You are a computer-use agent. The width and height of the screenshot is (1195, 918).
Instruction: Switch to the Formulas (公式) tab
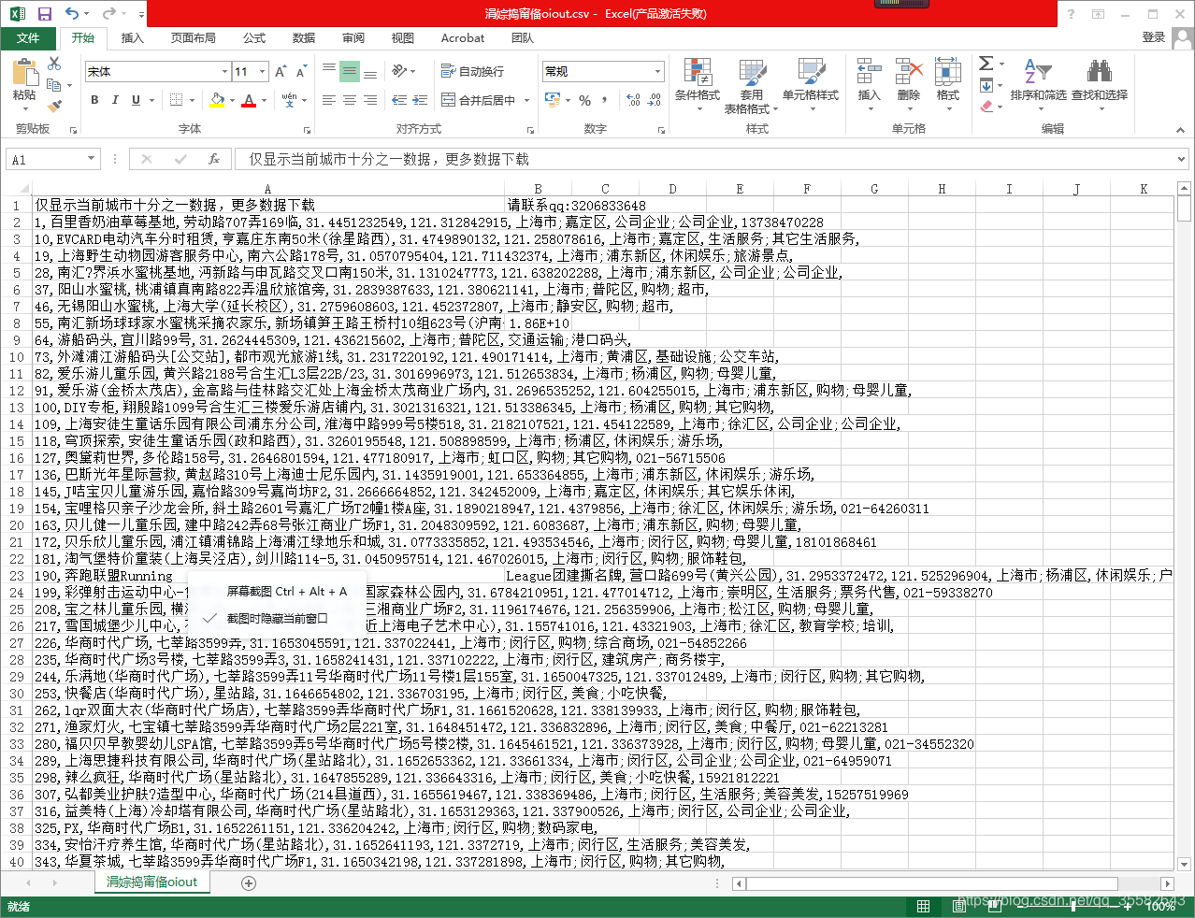coord(254,38)
